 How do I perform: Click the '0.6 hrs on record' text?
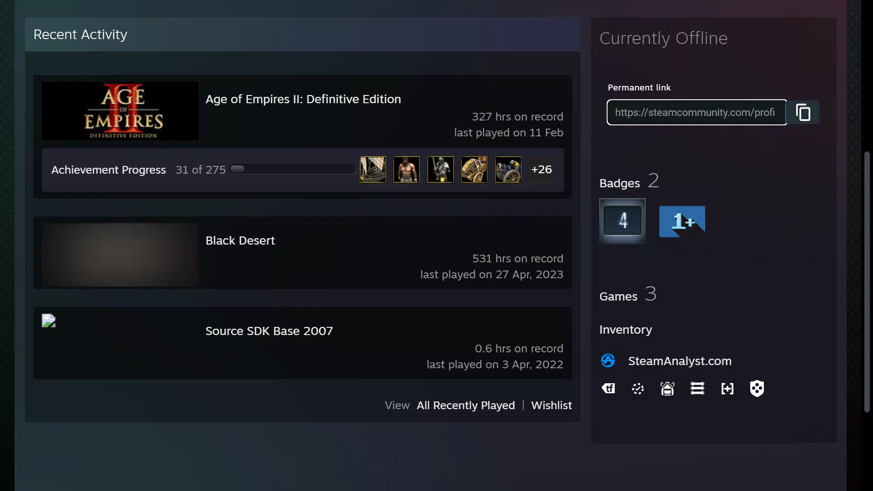point(519,349)
